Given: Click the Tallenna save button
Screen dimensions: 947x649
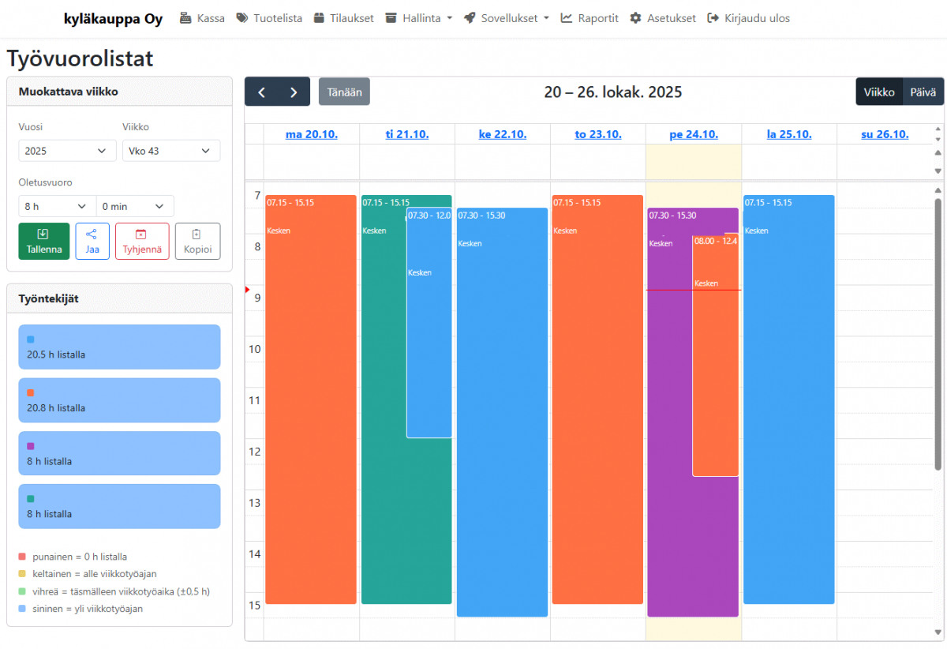Looking at the screenshot, I should coord(44,241).
